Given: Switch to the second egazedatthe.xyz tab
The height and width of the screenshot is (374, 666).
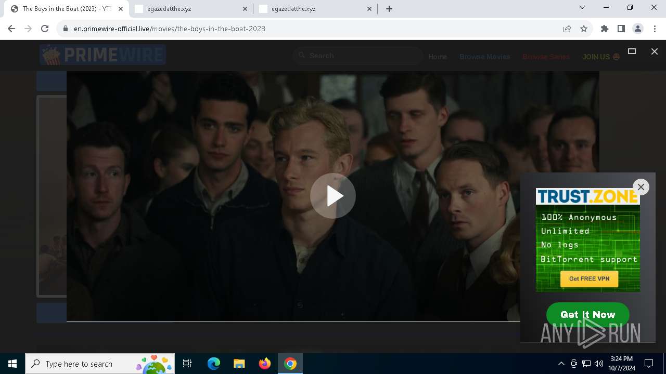Looking at the screenshot, I should click(x=191, y=9).
